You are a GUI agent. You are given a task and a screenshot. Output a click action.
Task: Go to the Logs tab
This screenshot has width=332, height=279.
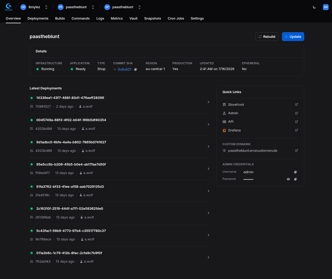pyautogui.click(x=100, y=19)
